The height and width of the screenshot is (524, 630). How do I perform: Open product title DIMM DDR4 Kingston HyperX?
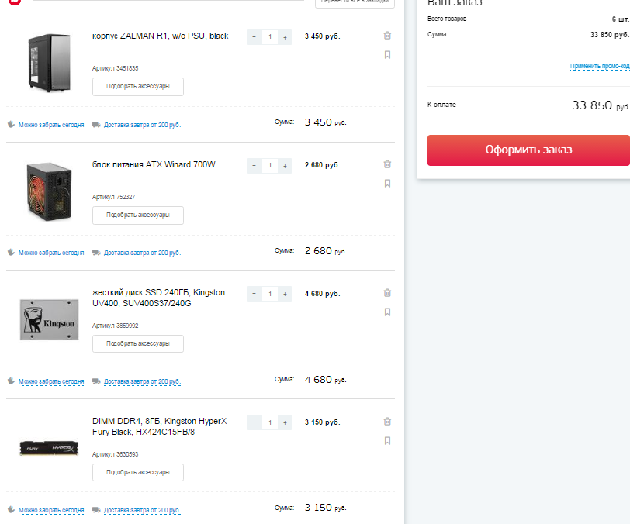pyautogui.click(x=160, y=426)
